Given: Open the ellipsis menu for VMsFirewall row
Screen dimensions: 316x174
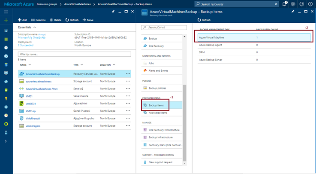Looking at the screenshot, I should coord(128,118).
